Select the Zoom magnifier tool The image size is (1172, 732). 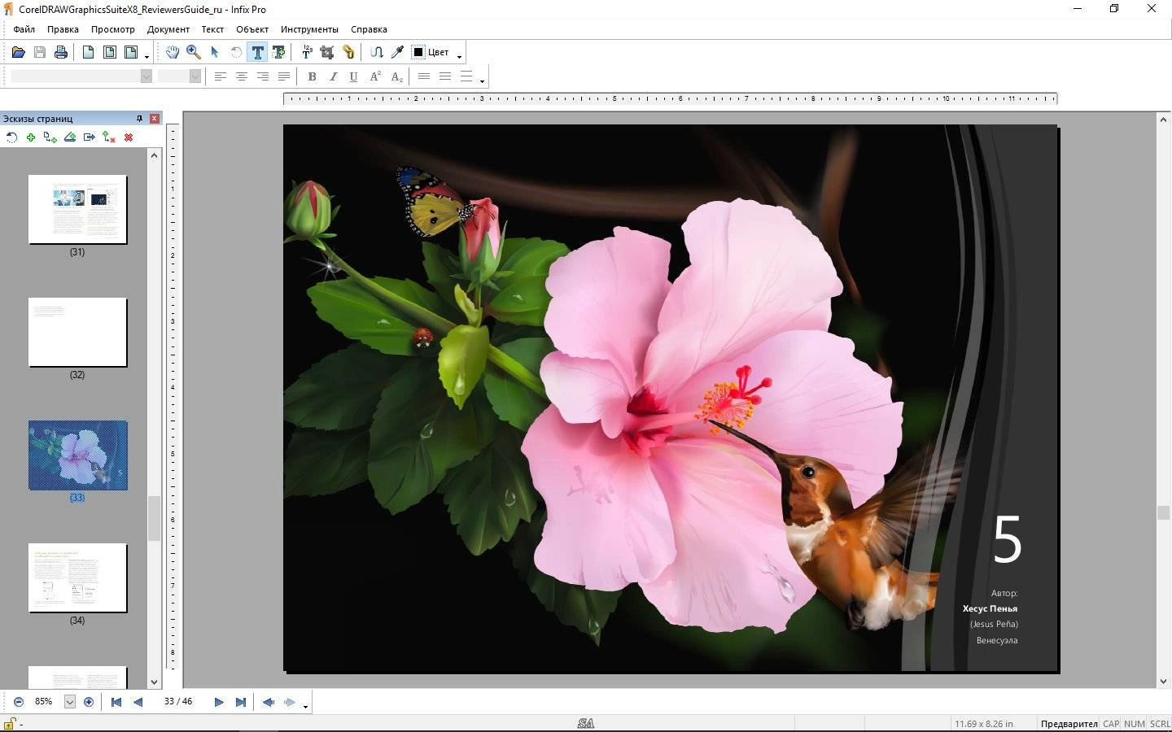pyautogui.click(x=194, y=52)
